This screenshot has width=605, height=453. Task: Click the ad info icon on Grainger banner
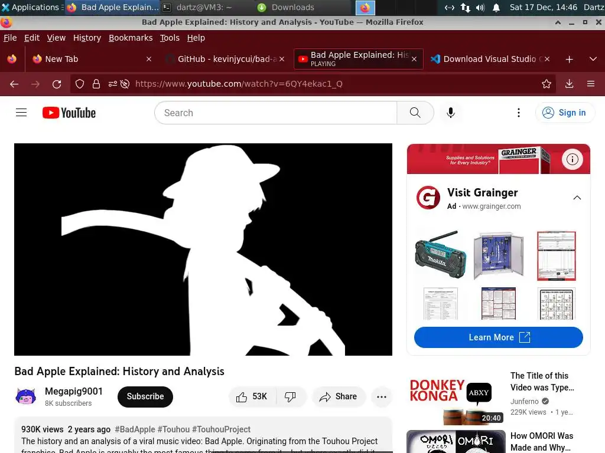[572, 159]
